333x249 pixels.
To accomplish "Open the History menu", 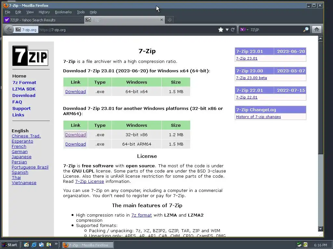I will click(44, 12).
